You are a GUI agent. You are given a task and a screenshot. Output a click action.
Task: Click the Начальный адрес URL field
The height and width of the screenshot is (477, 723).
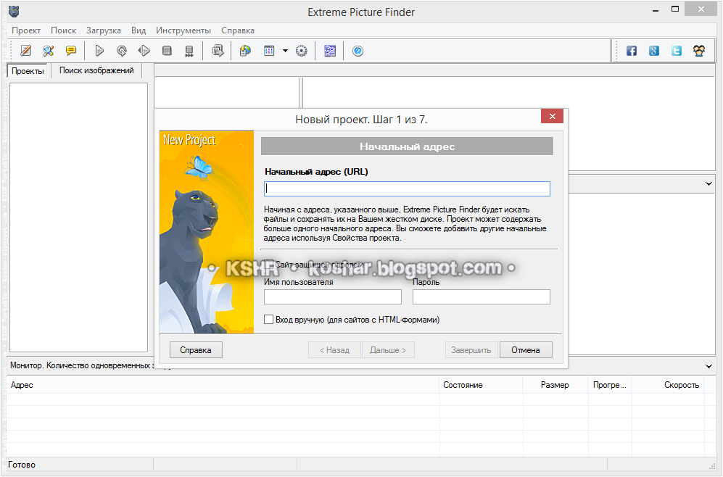point(407,189)
